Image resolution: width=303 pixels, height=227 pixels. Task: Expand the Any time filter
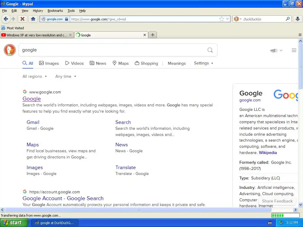point(66,76)
